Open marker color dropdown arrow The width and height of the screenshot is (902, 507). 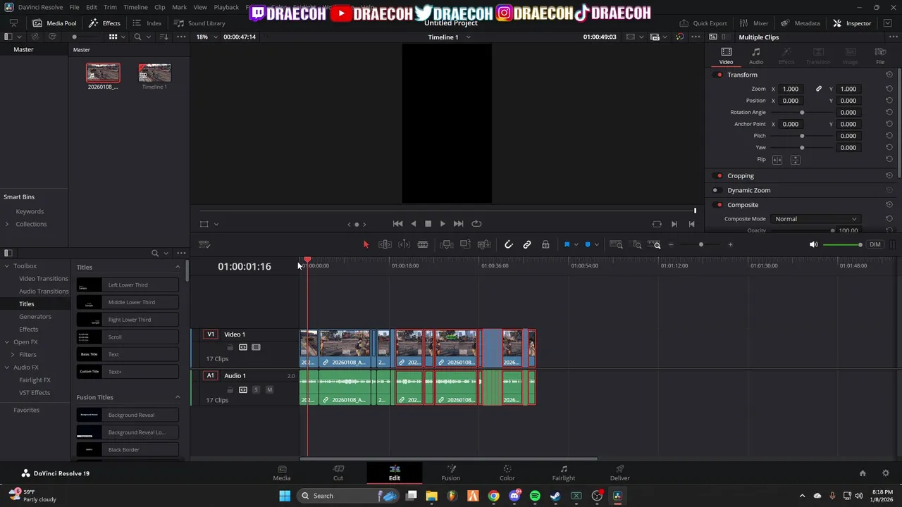596,245
